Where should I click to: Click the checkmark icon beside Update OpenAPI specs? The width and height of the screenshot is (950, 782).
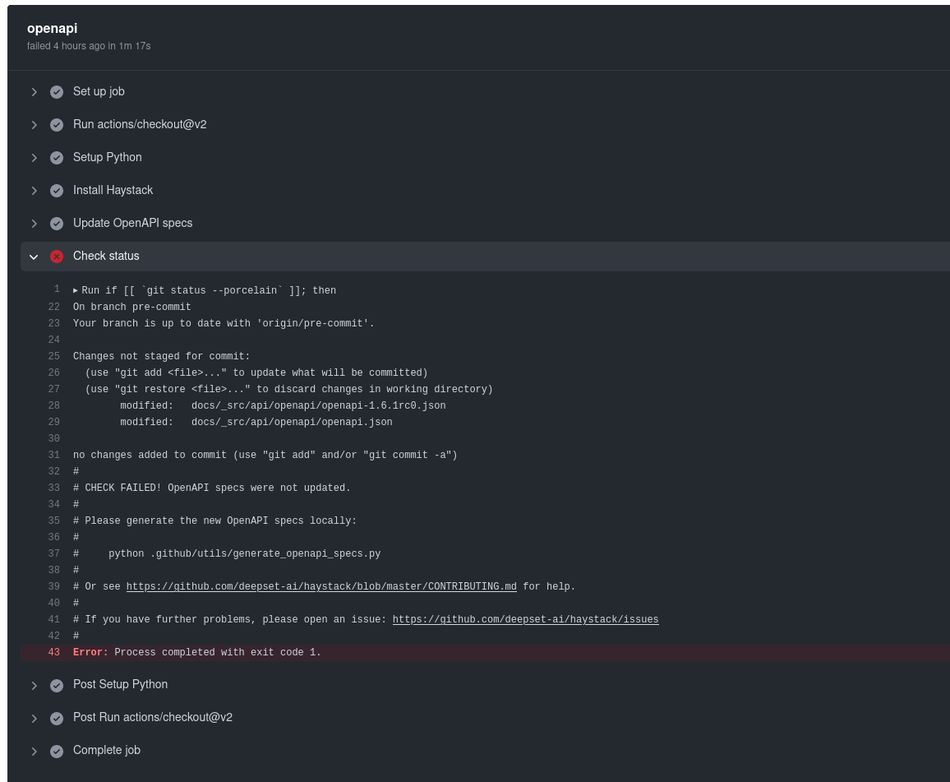(57, 224)
